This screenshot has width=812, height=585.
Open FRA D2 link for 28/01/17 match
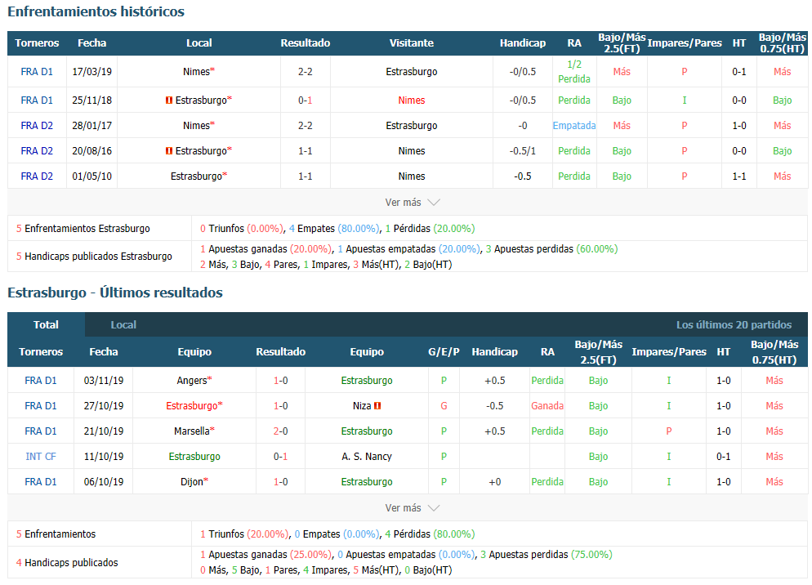(37, 125)
